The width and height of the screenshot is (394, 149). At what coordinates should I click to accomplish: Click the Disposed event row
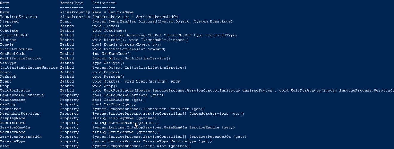pyautogui.click(x=116, y=21)
